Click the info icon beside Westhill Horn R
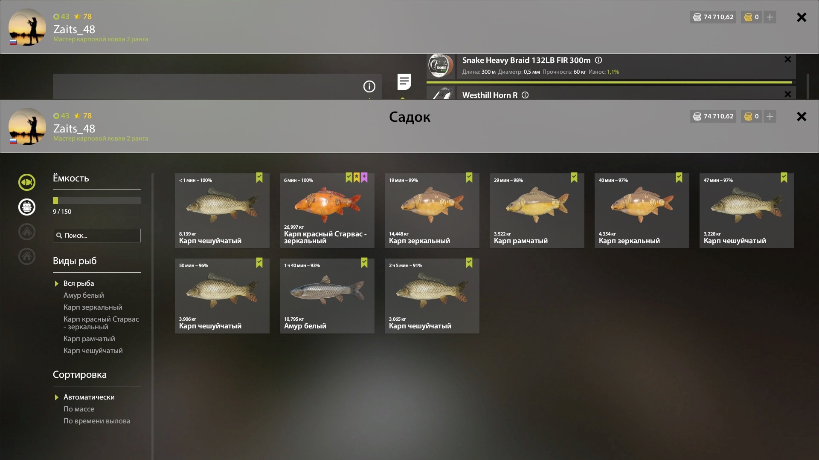The width and height of the screenshot is (819, 460). click(525, 95)
